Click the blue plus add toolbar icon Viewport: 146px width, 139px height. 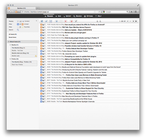[57, 21]
